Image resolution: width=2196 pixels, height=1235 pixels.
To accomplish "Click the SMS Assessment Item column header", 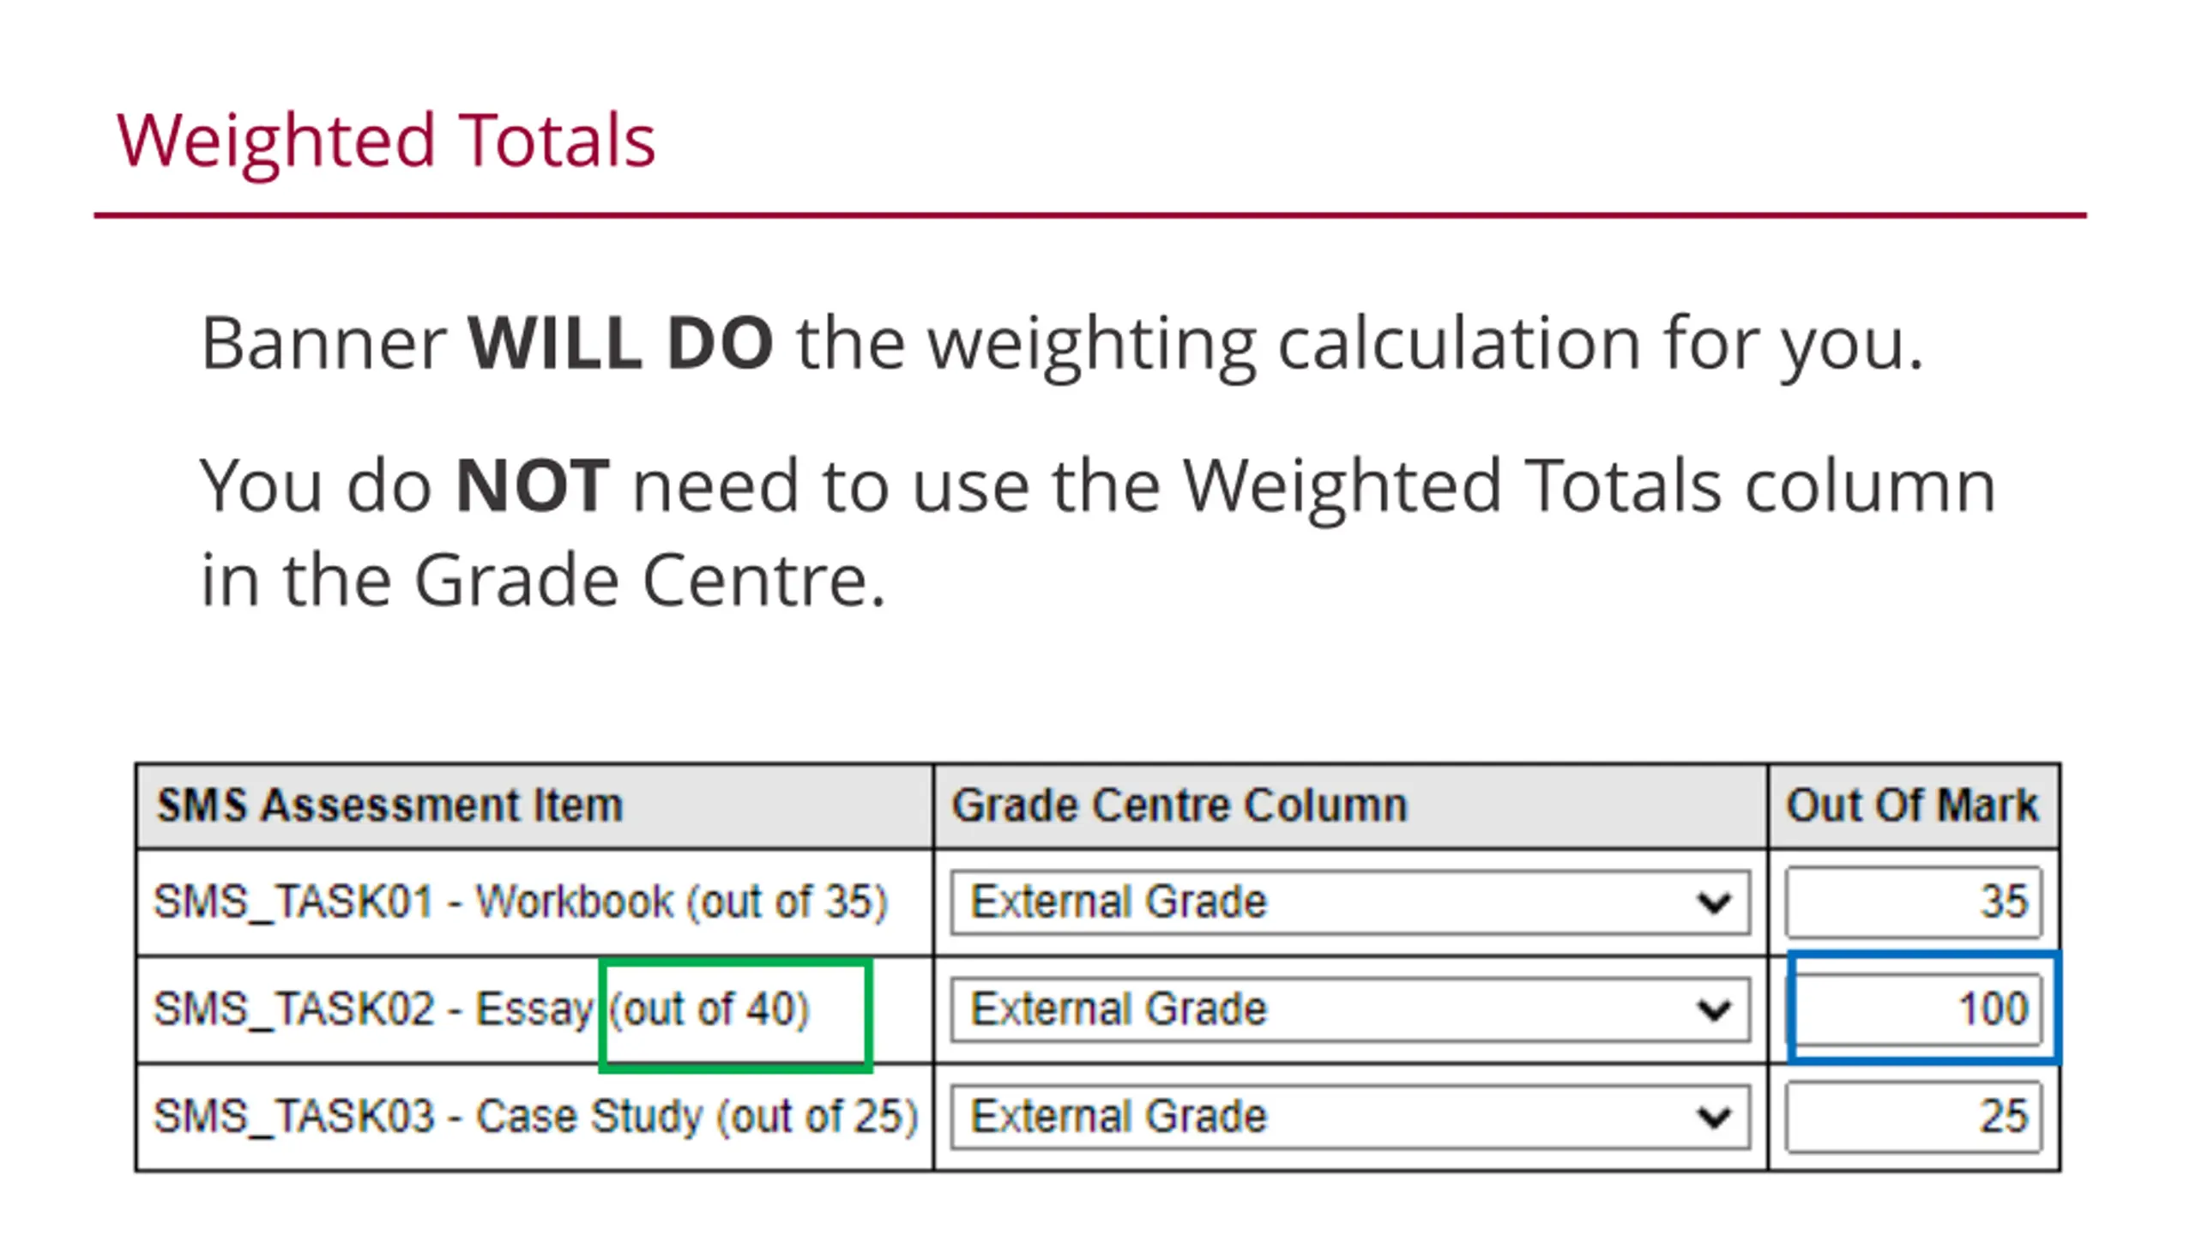I will [x=389, y=806].
